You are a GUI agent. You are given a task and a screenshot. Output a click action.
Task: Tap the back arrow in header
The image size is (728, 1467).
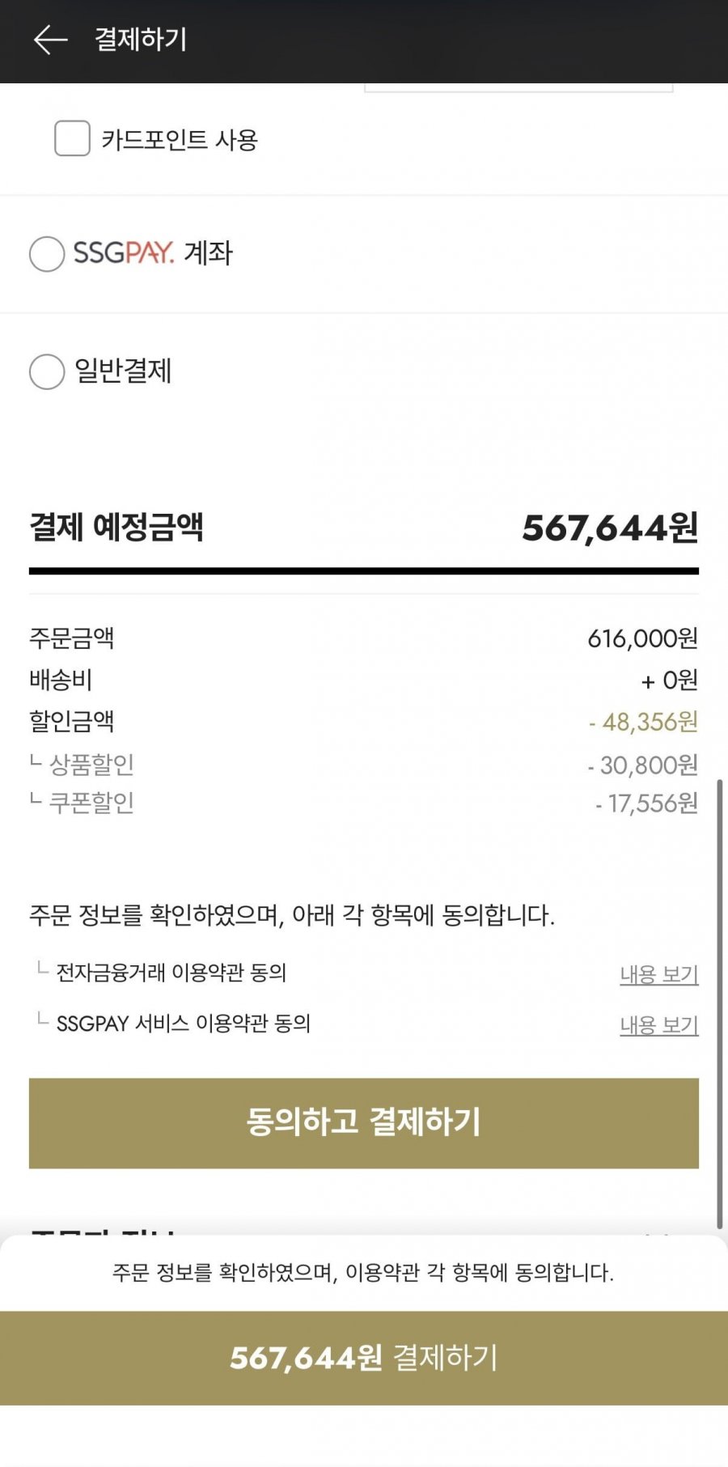(50, 40)
